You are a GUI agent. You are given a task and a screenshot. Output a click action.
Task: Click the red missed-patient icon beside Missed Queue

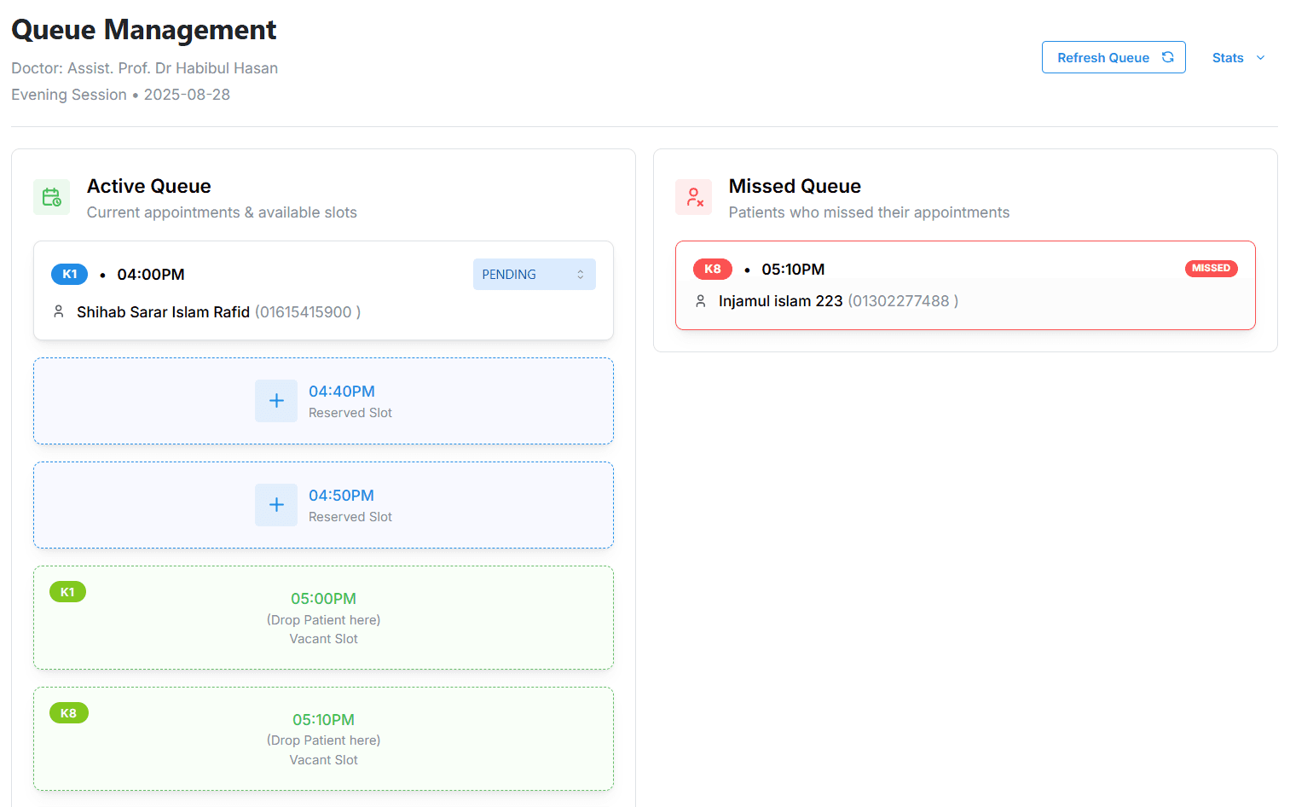tap(693, 197)
